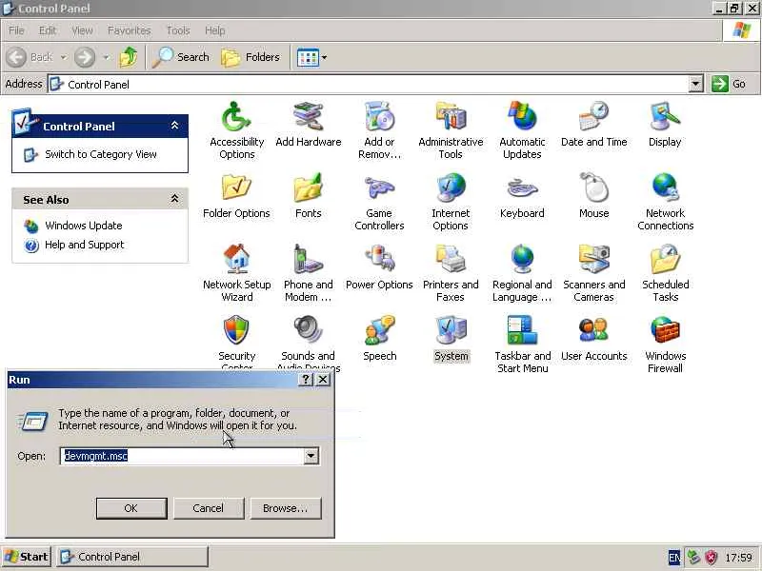Open the Back history dropdown arrow

64,57
